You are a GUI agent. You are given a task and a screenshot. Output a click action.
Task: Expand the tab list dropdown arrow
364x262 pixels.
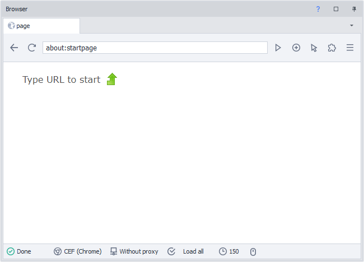point(352,26)
